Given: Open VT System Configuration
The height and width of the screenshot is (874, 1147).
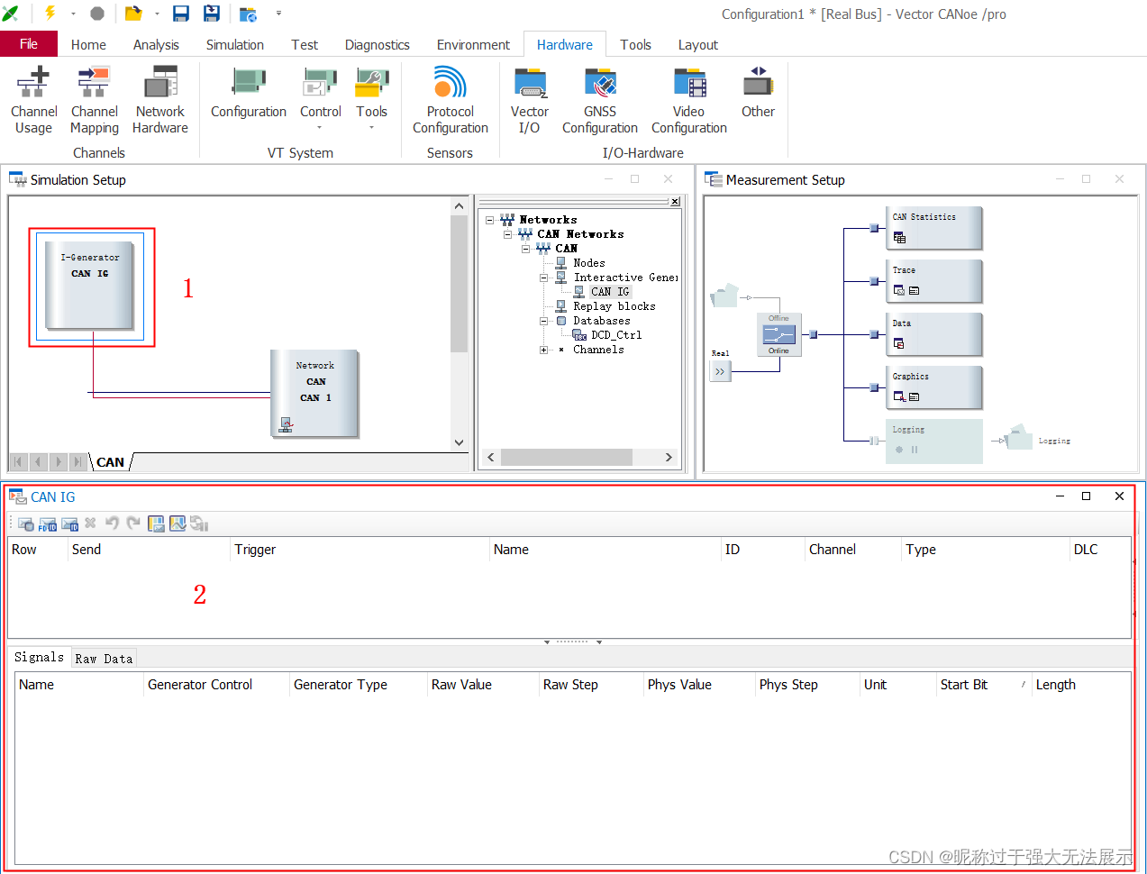Looking at the screenshot, I should pyautogui.click(x=249, y=94).
